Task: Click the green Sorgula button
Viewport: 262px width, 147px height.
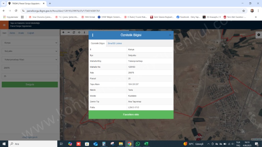Action: click(30, 84)
